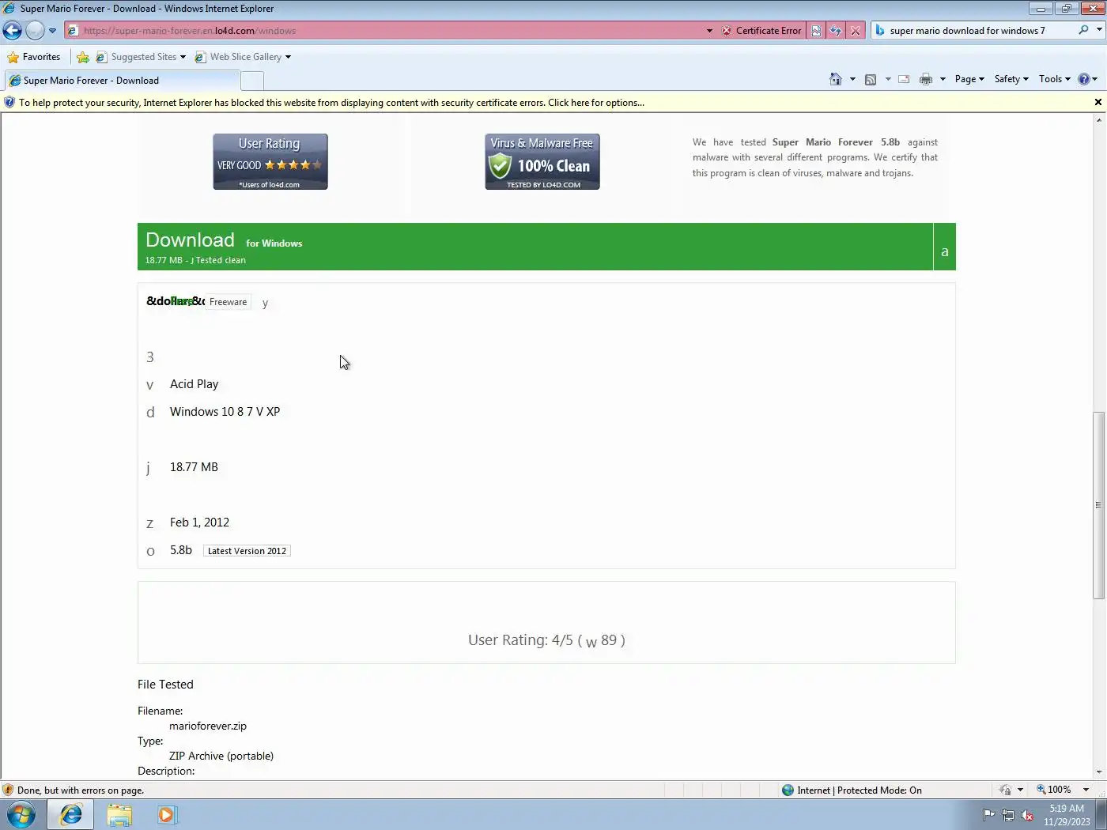Click the Certificate Error indicator

click(x=761, y=31)
